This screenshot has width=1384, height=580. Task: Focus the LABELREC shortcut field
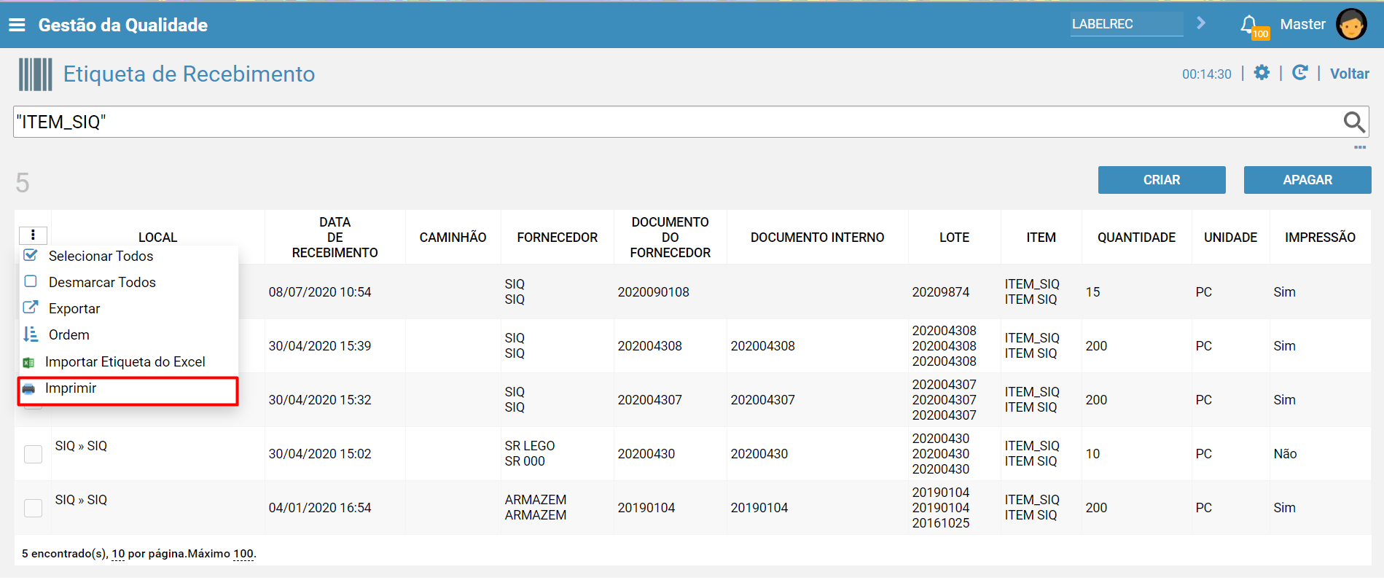(1127, 23)
